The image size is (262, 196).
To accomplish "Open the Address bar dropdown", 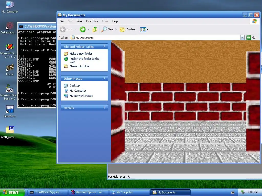I will click(242, 38).
